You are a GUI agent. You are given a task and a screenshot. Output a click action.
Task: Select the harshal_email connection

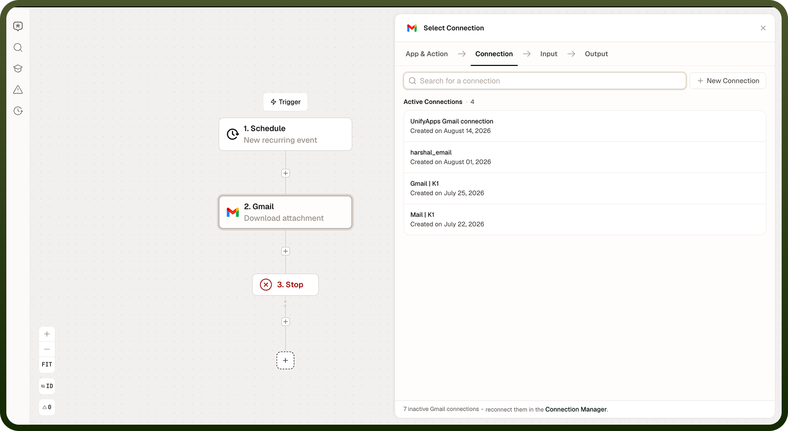pos(584,157)
